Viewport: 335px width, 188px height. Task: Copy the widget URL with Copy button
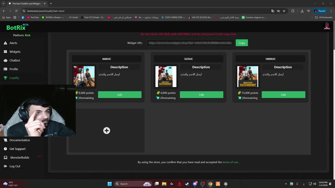click(x=242, y=43)
